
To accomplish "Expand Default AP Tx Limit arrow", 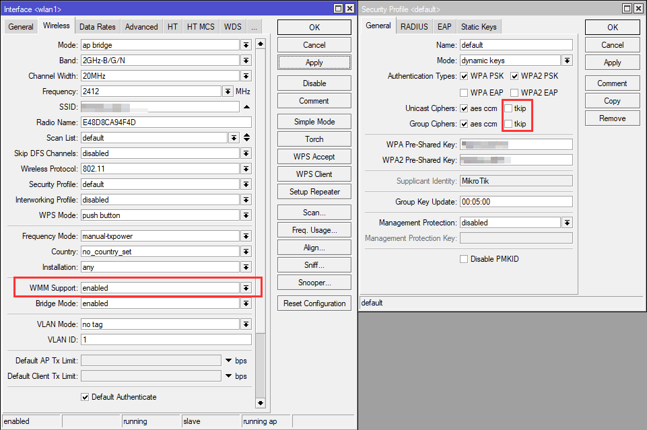I will 229,361.
